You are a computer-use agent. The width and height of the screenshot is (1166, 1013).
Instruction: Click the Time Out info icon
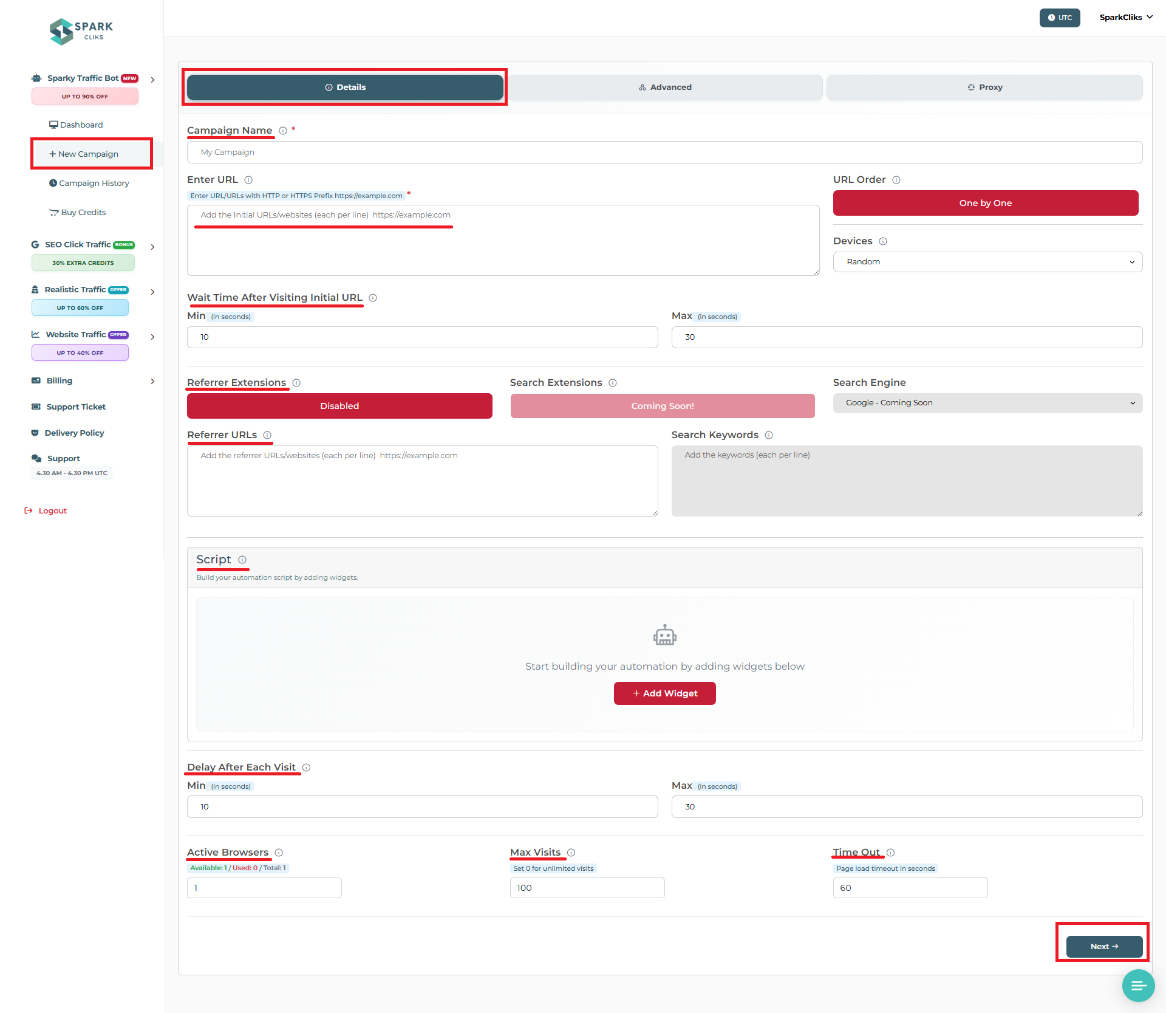[x=891, y=853]
